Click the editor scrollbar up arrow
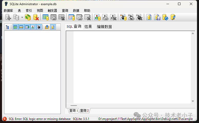This screenshot has height=123, width=199. coord(193,33)
